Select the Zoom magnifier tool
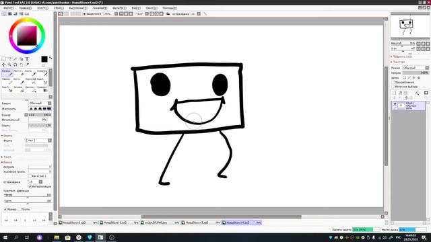The width and height of the screenshot is (431, 242). tap(9, 65)
